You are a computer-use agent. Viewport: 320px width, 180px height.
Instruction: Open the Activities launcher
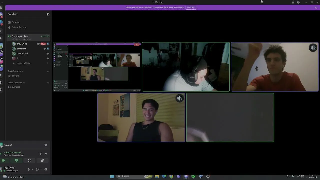(x=29, y=161)
